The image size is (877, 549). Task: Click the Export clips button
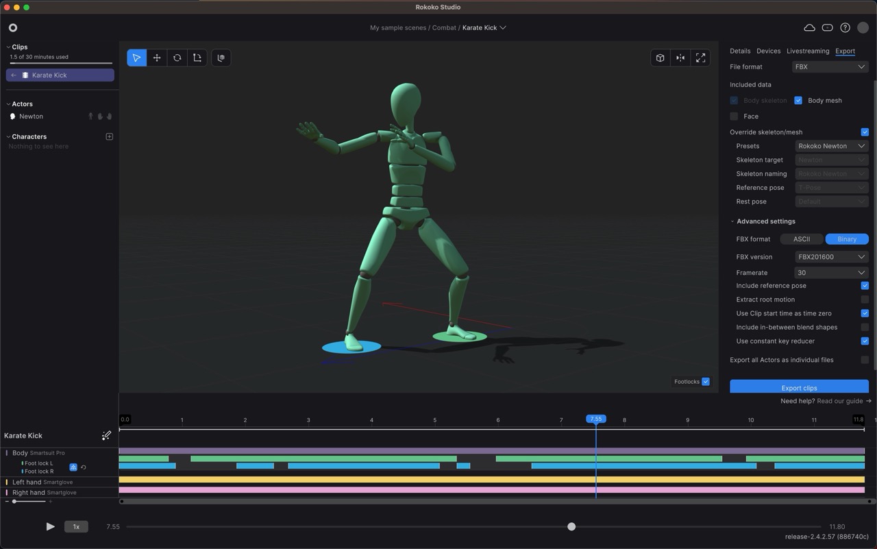point(799,387)
